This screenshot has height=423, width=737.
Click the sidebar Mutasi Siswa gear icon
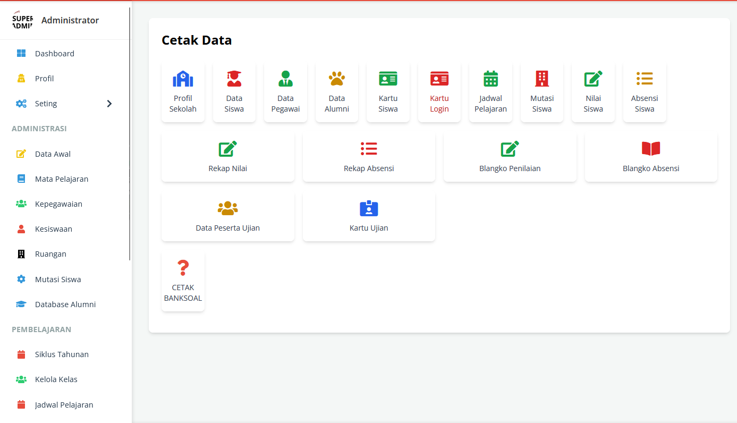point(21,280)
